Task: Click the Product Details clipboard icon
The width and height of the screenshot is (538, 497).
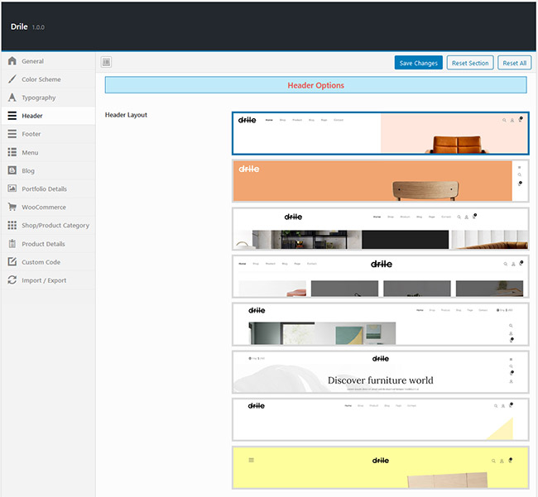Action: (x=12, y=243)
